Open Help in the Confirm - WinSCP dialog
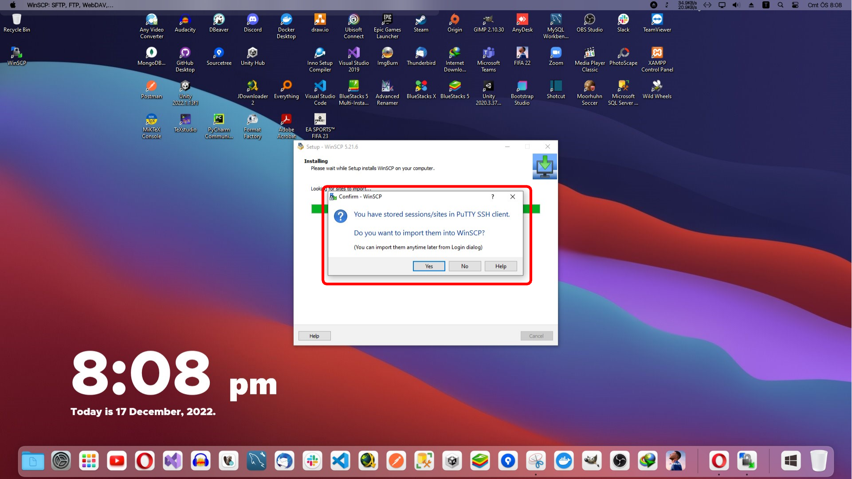The image size is (852, 479). click(x=501, y=266)
